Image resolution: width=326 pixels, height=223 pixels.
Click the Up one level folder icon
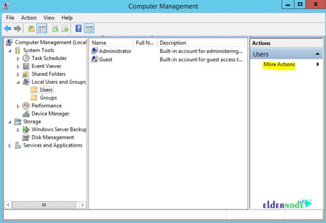31,28
